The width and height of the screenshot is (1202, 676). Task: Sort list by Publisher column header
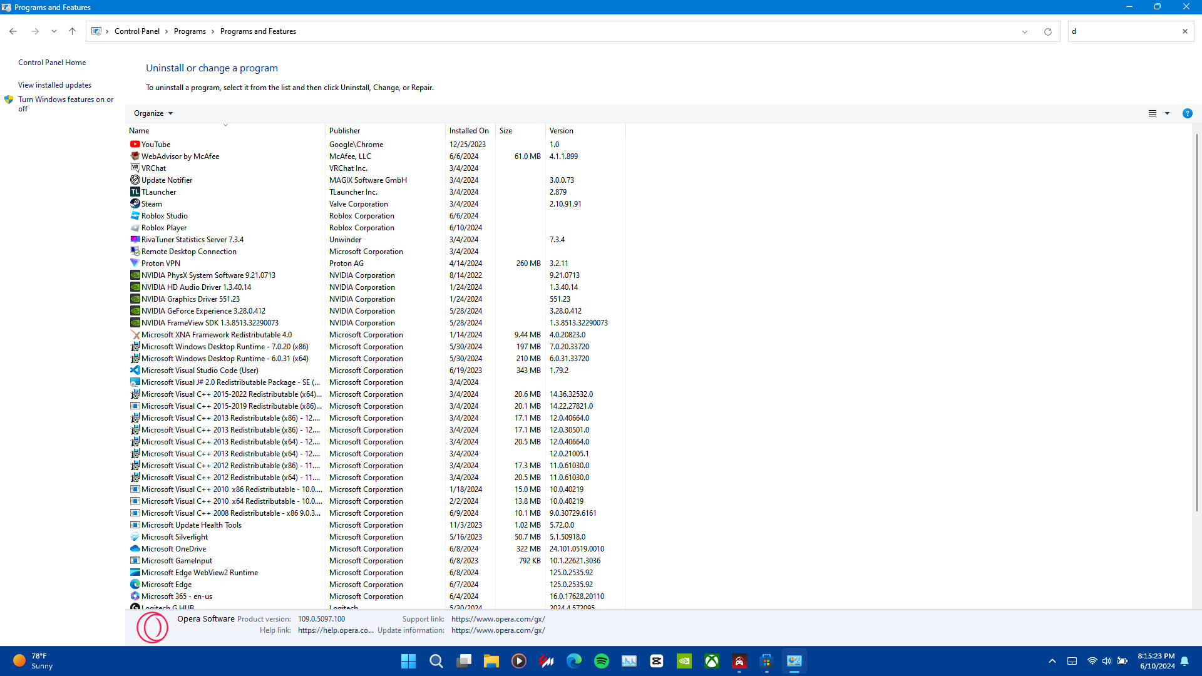coord(345,131)
